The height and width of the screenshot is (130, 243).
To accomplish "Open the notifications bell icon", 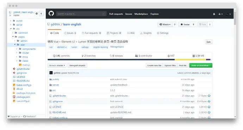I will 214,14.
